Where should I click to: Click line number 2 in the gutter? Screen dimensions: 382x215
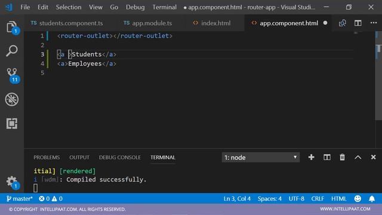tap(42, 45)
